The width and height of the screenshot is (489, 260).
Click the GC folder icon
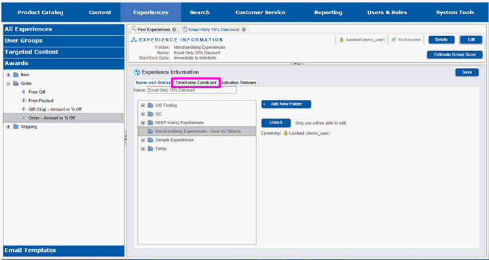coord(150,114)
